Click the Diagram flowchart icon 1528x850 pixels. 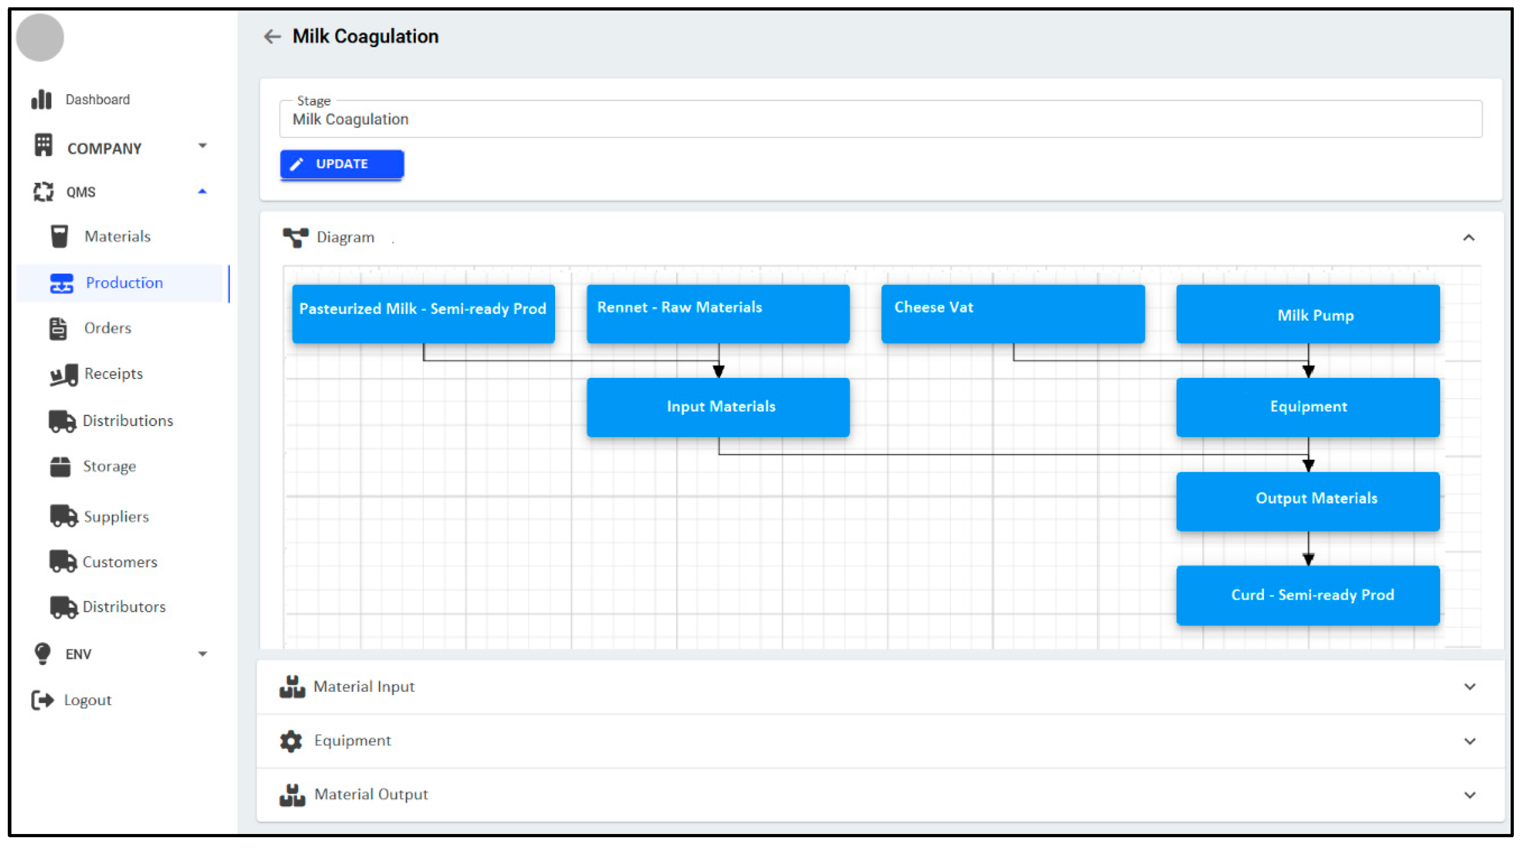click(296, 238)
